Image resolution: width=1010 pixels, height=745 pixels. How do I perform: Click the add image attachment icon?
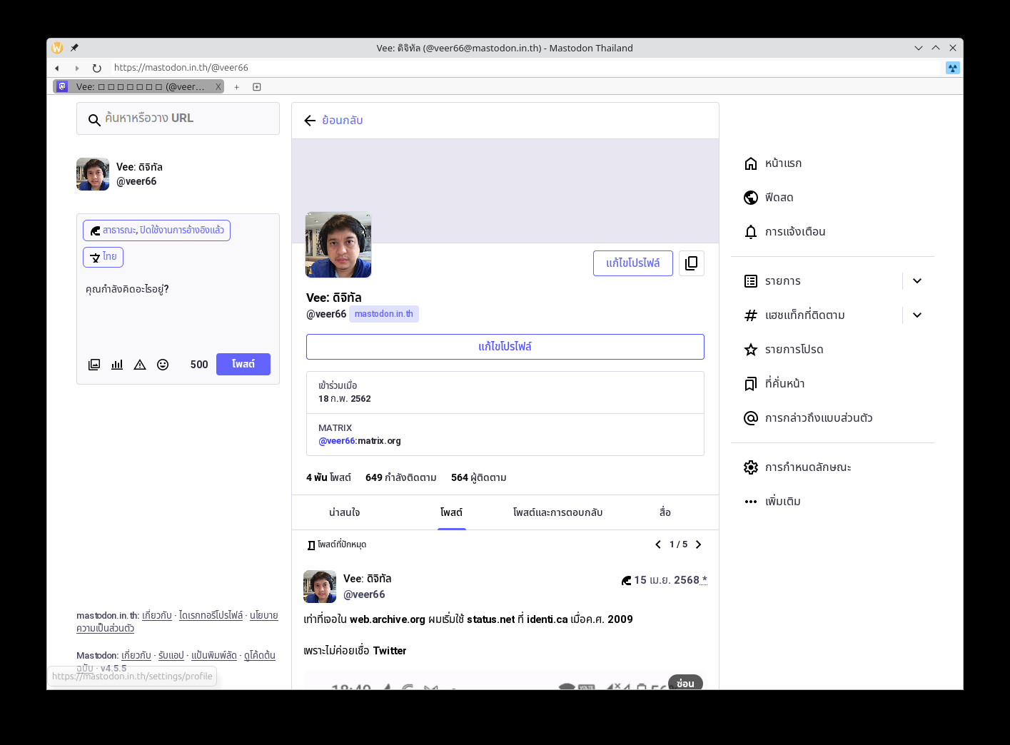click(x=94, y=365)
